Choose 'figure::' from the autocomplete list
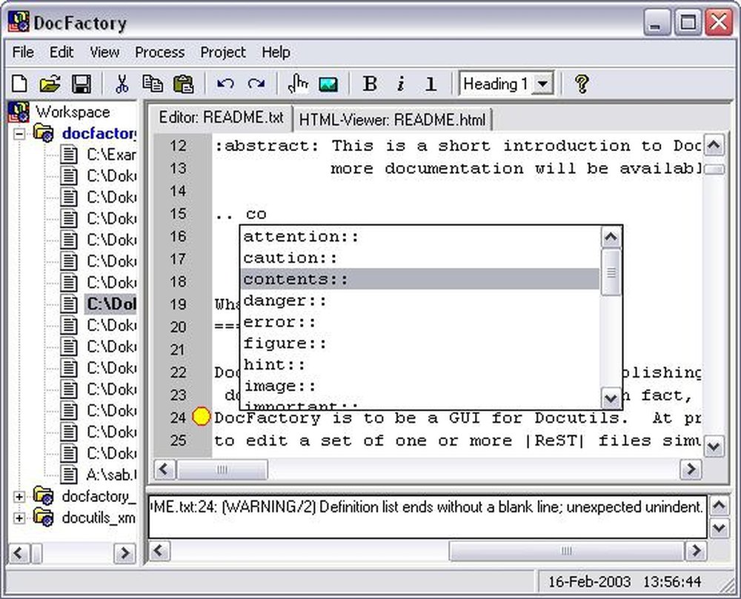 (x=419, y=344)
